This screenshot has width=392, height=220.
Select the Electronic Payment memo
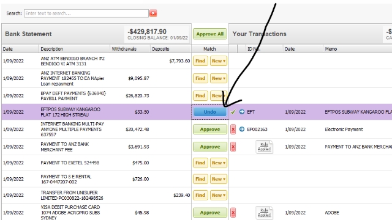click(344, 129)
